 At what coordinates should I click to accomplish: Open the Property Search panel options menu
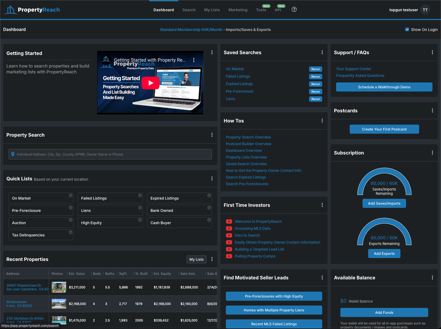point(212,135)
